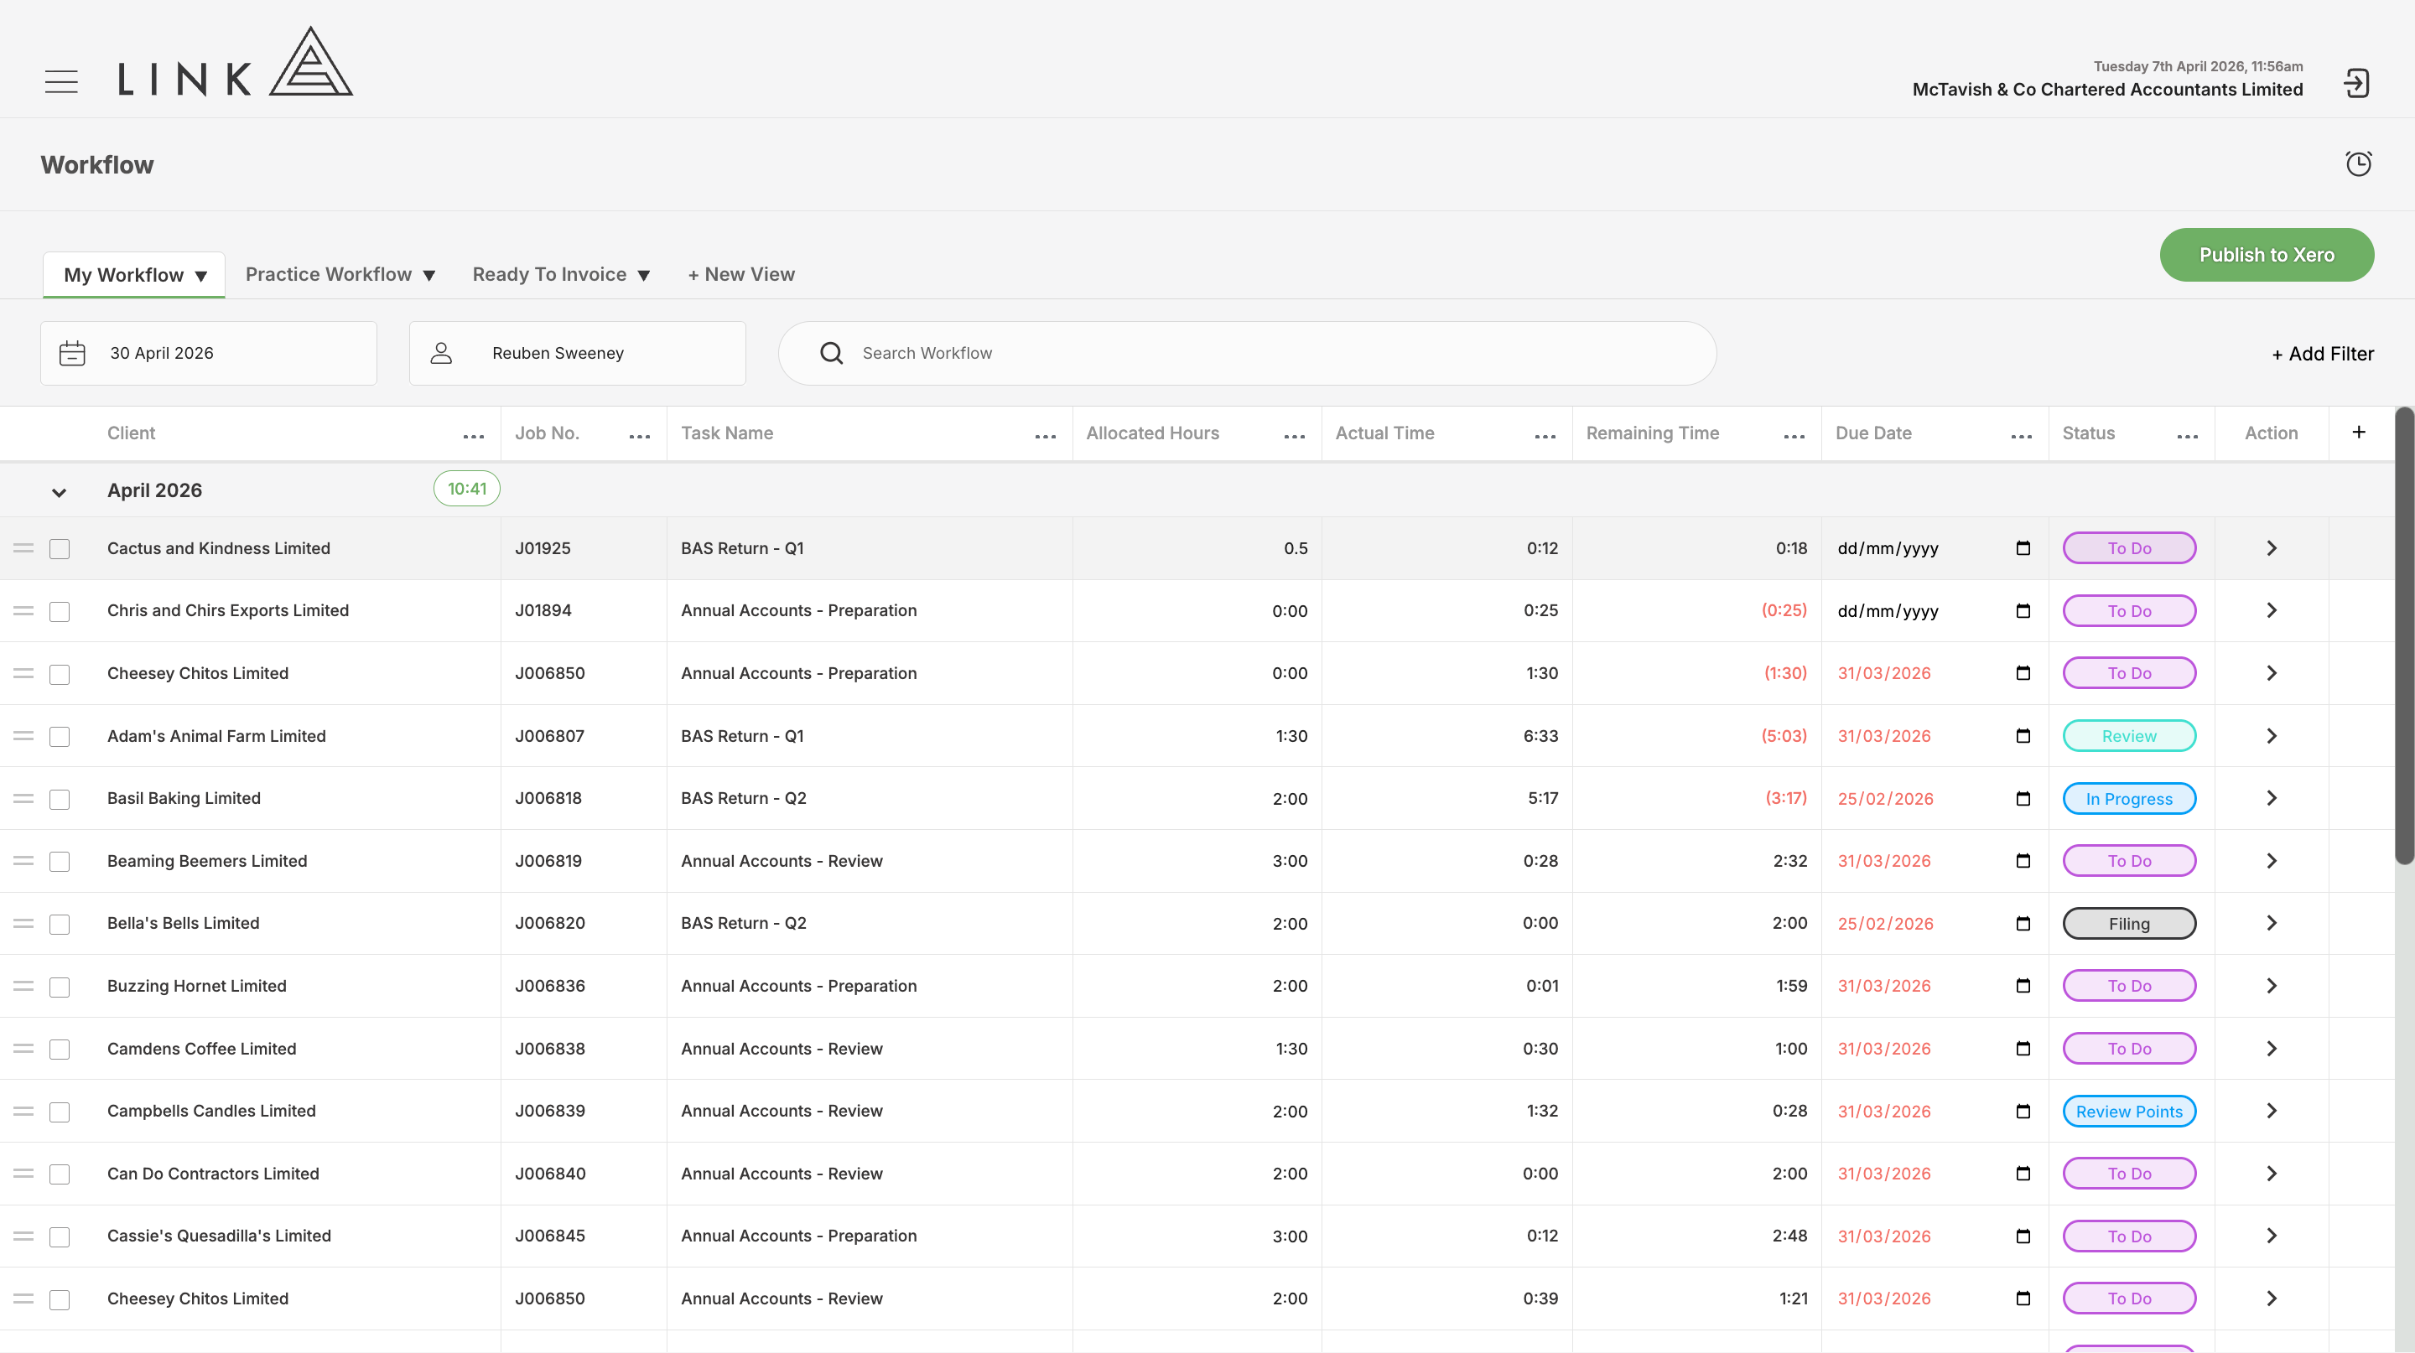Collapse the April 2026 group

click(x=59, y=492)
